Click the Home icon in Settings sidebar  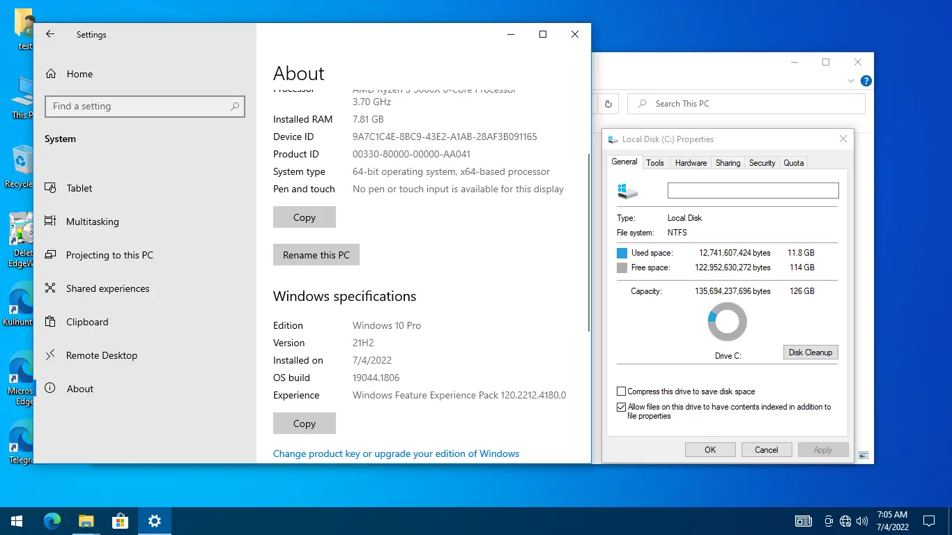(51, 73)
